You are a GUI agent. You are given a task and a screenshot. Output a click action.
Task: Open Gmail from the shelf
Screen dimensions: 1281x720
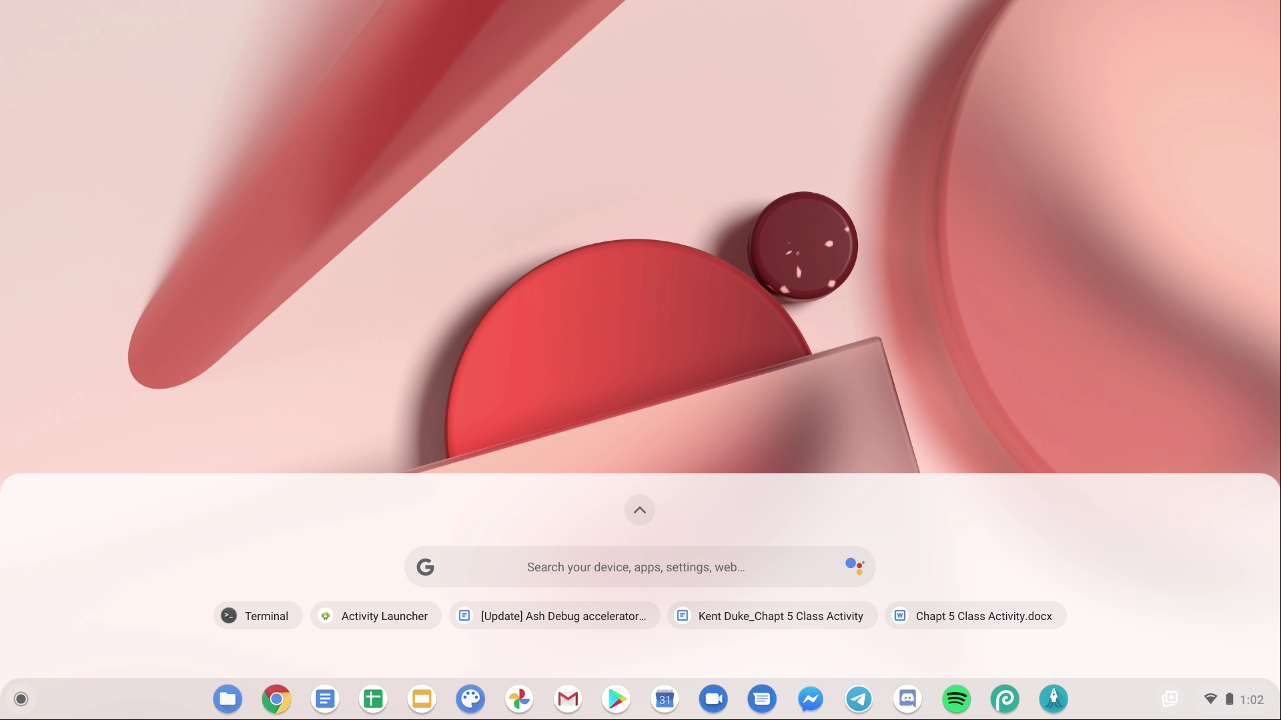tap(567, 698)
